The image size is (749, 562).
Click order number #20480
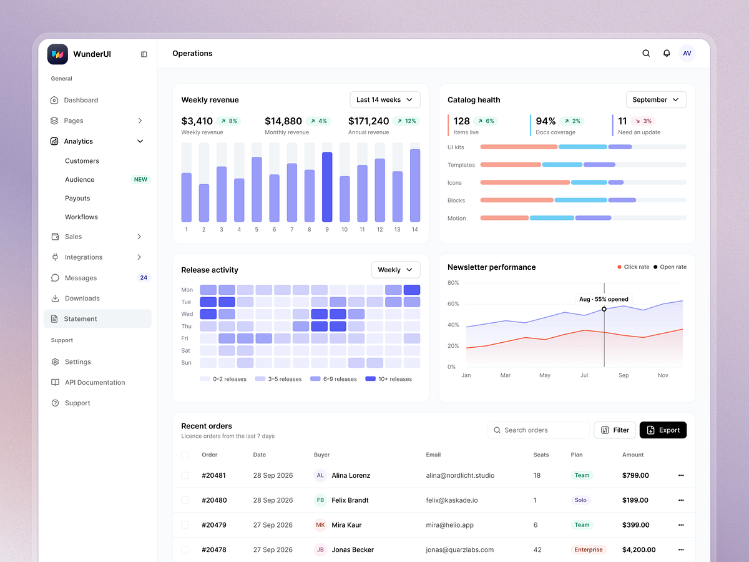pos(214,500)
